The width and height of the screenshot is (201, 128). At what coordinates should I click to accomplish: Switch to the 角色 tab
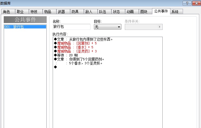tap(8, 12)
